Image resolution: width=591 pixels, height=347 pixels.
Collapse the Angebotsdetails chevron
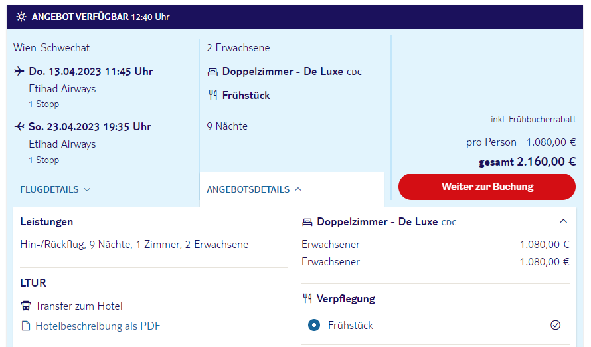(298, 189)
